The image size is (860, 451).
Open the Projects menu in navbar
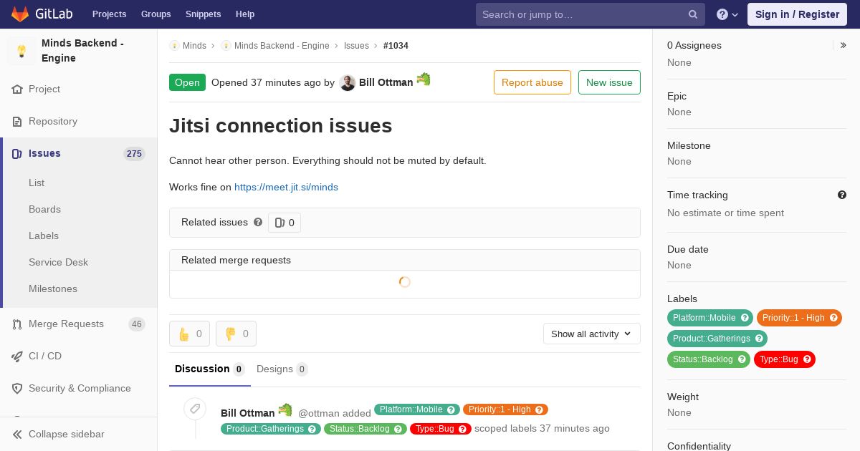tap(109, 14)
